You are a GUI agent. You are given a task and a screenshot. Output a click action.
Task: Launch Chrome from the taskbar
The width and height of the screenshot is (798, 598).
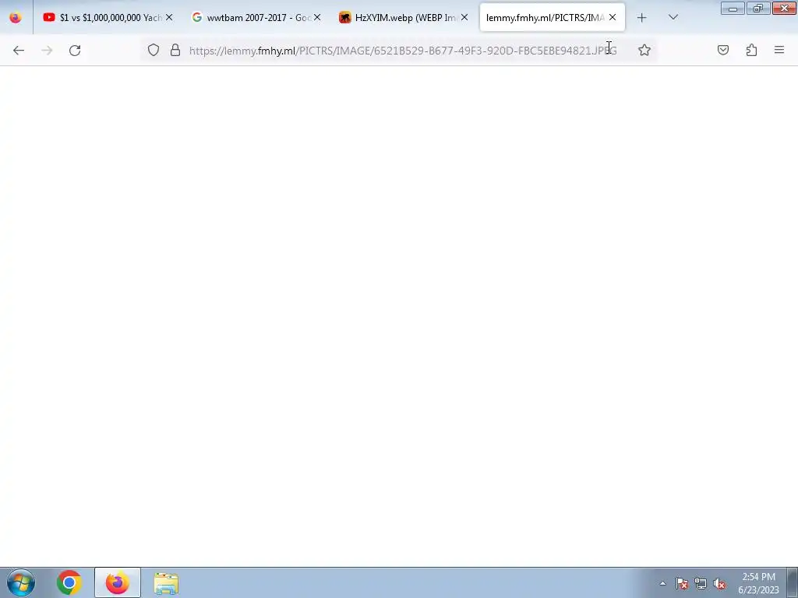[x=69, y=582]
